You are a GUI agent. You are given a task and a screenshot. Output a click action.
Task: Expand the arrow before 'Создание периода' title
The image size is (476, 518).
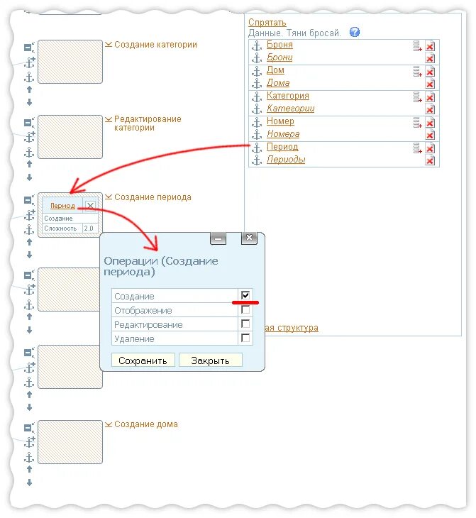109,197
